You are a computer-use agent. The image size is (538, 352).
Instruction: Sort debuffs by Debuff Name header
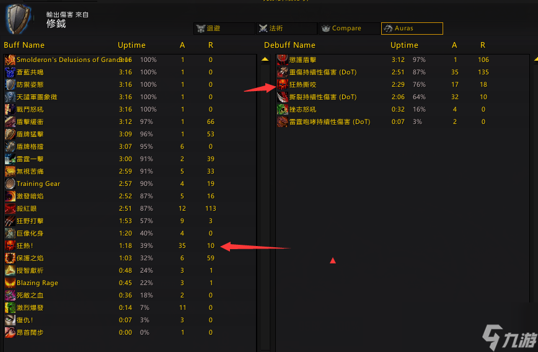coord(289,45)
